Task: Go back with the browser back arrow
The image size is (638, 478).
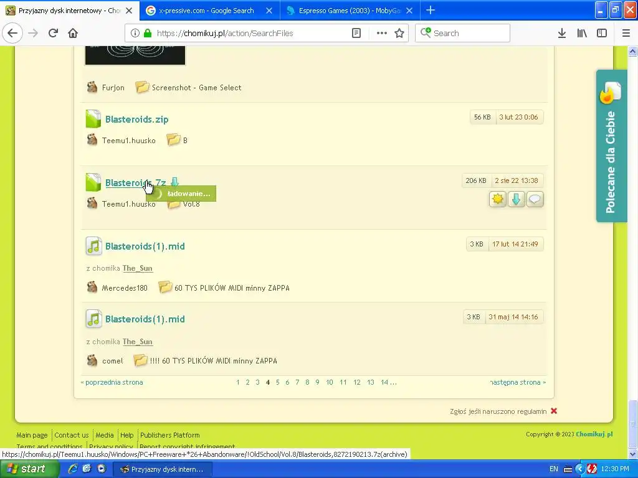Action: coord(12,34)
